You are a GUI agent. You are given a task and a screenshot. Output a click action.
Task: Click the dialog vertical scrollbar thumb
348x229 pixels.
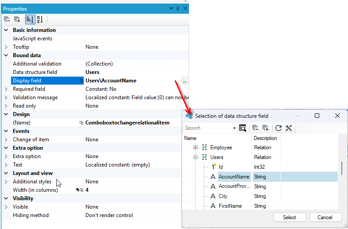pos(341,168)
